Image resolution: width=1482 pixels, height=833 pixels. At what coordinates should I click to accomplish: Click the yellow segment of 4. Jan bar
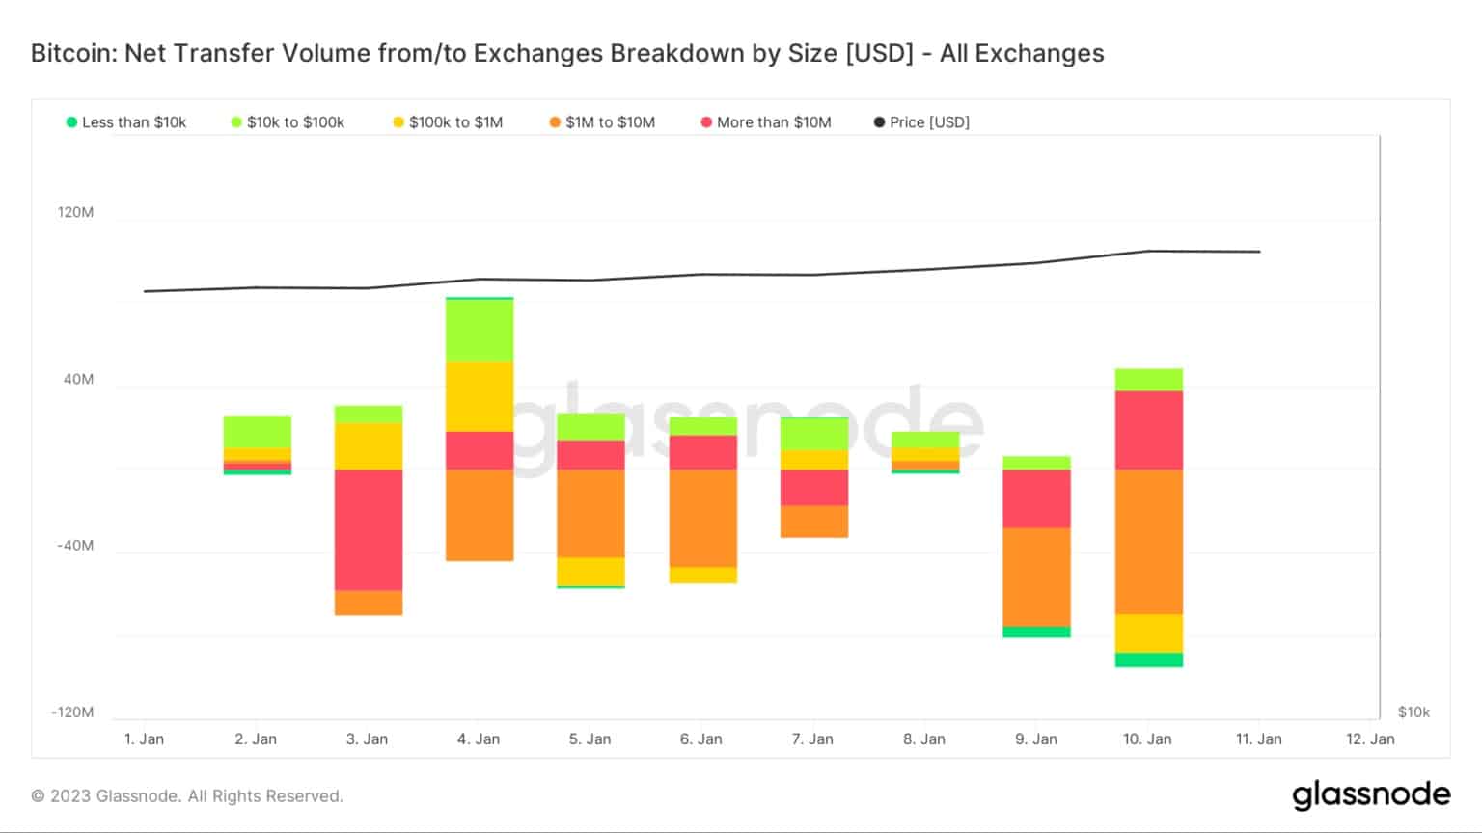[x=480, y=396]
